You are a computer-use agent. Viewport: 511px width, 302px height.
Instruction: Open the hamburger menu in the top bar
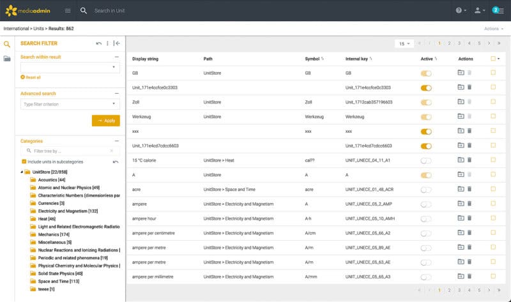pos(68,11)
